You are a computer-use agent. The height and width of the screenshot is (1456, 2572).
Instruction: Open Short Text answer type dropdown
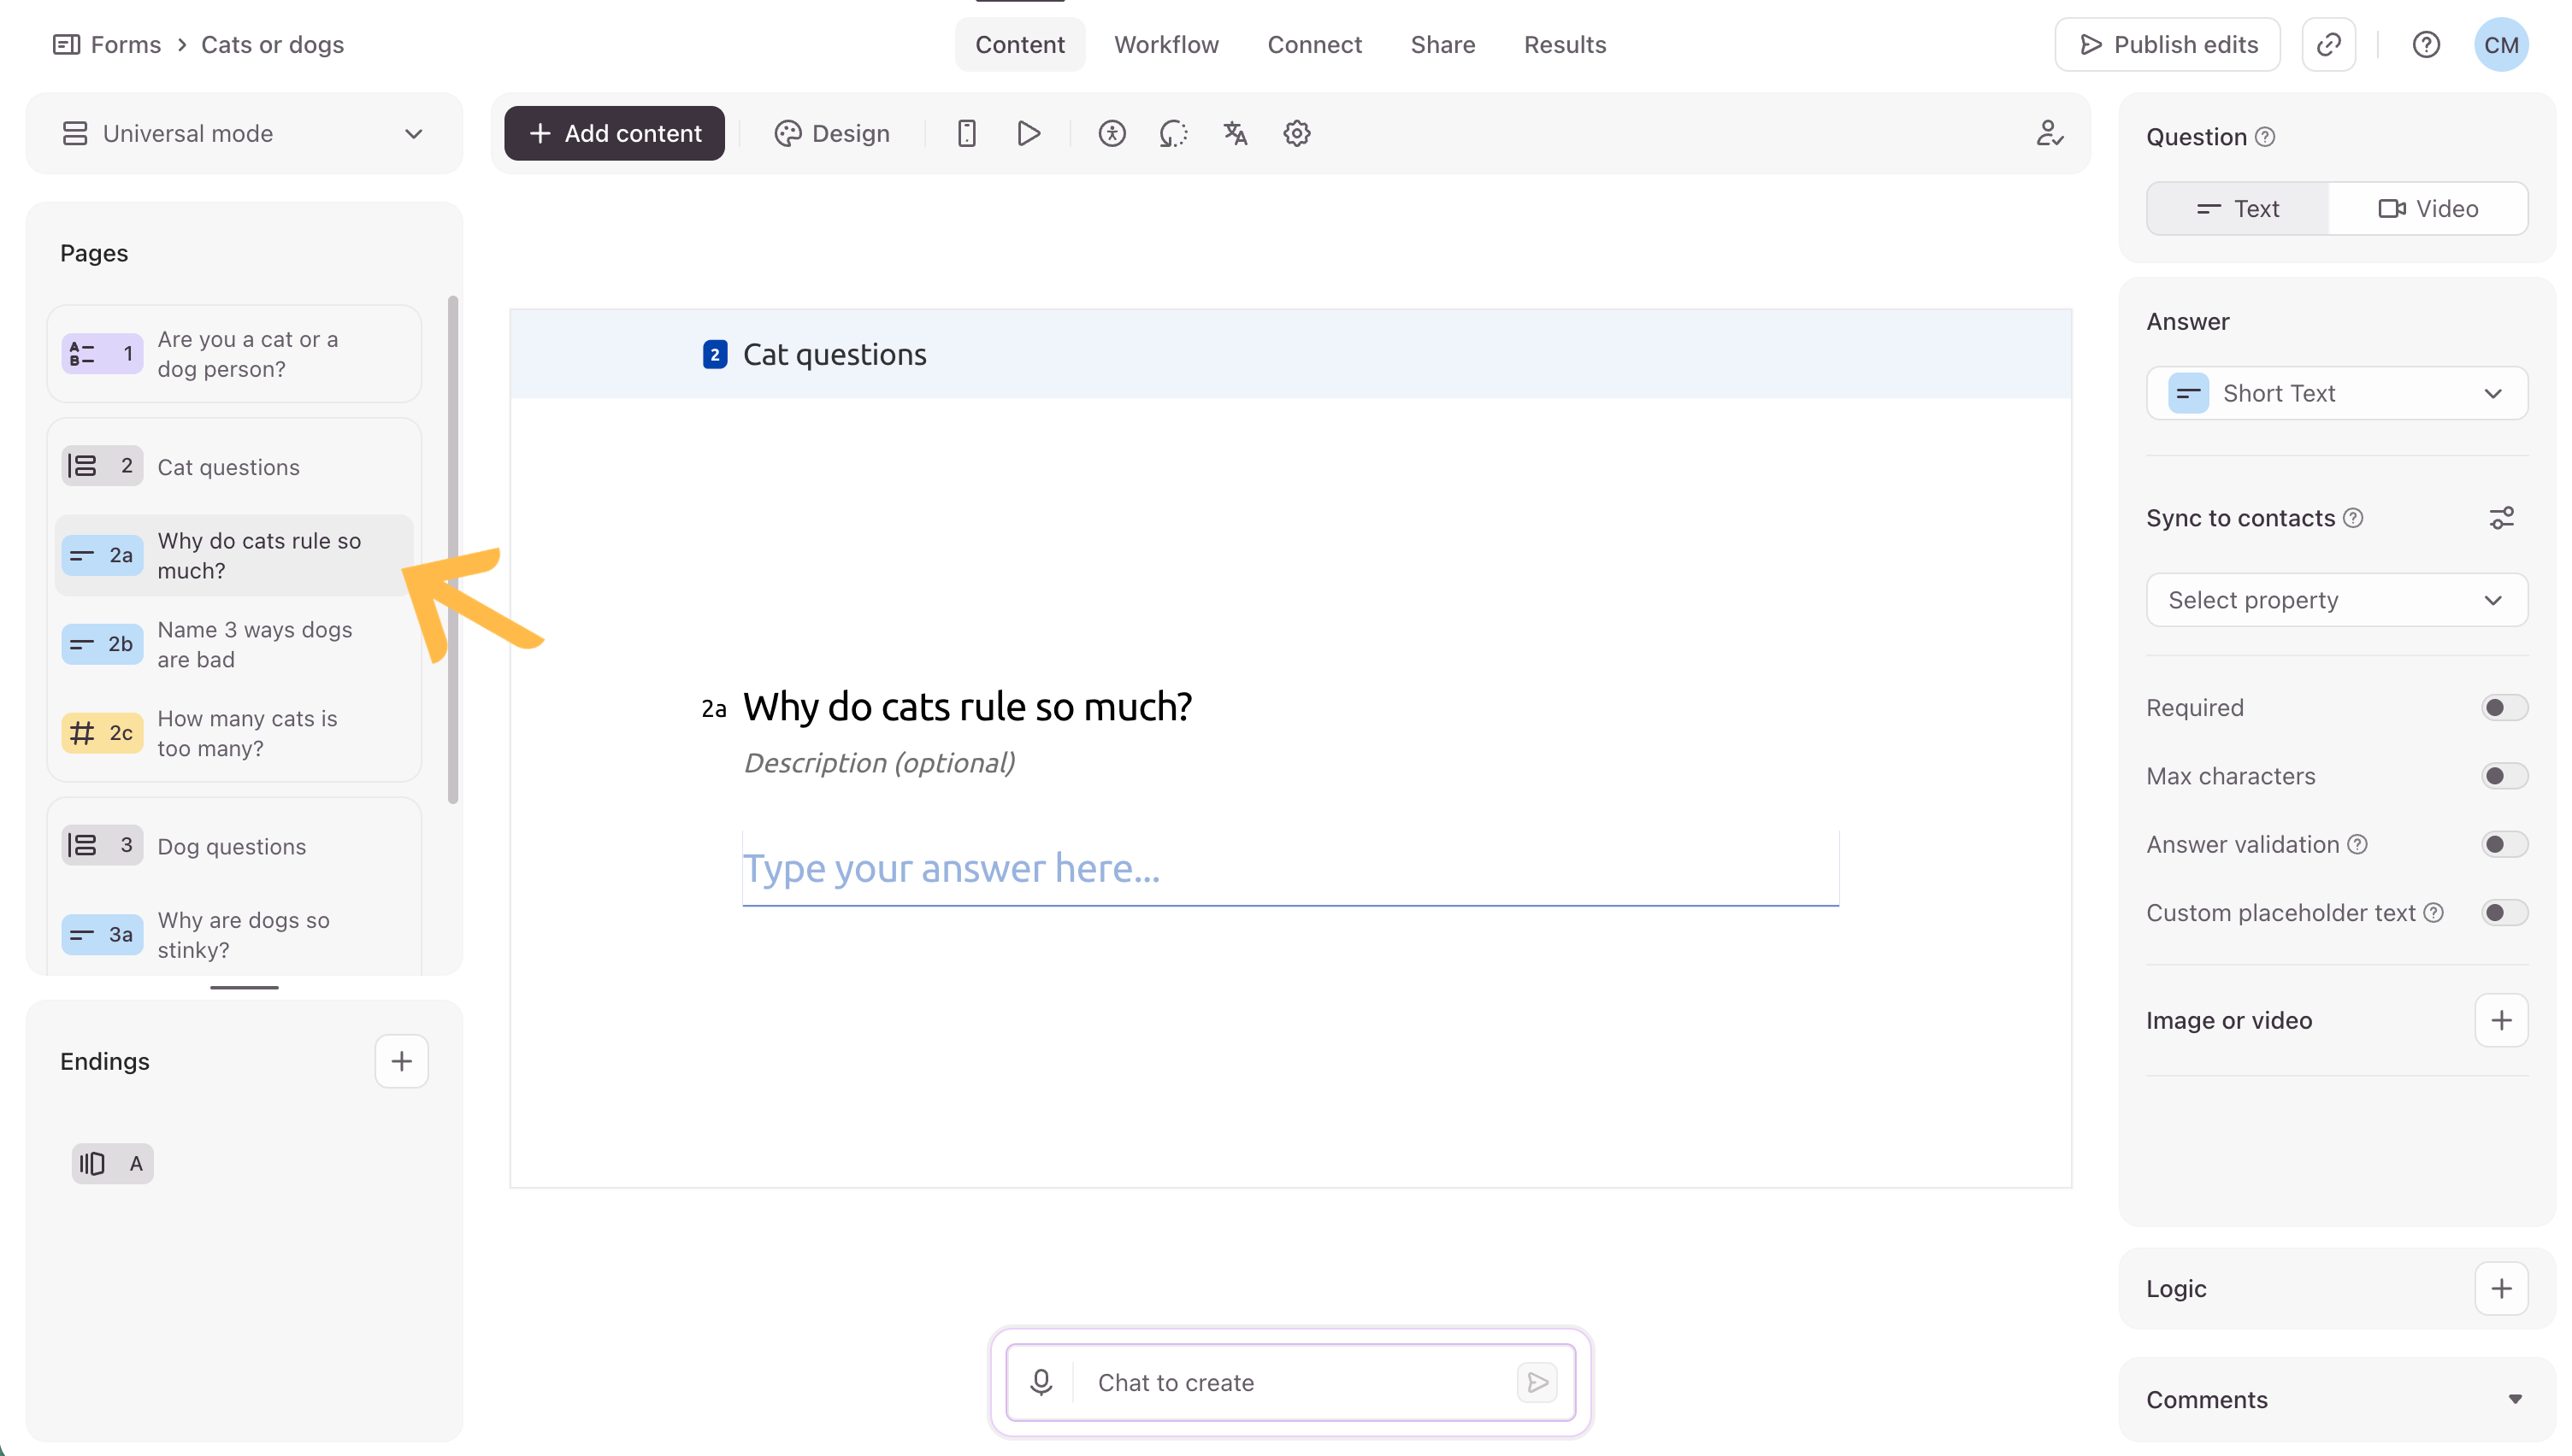(2336, 393)
